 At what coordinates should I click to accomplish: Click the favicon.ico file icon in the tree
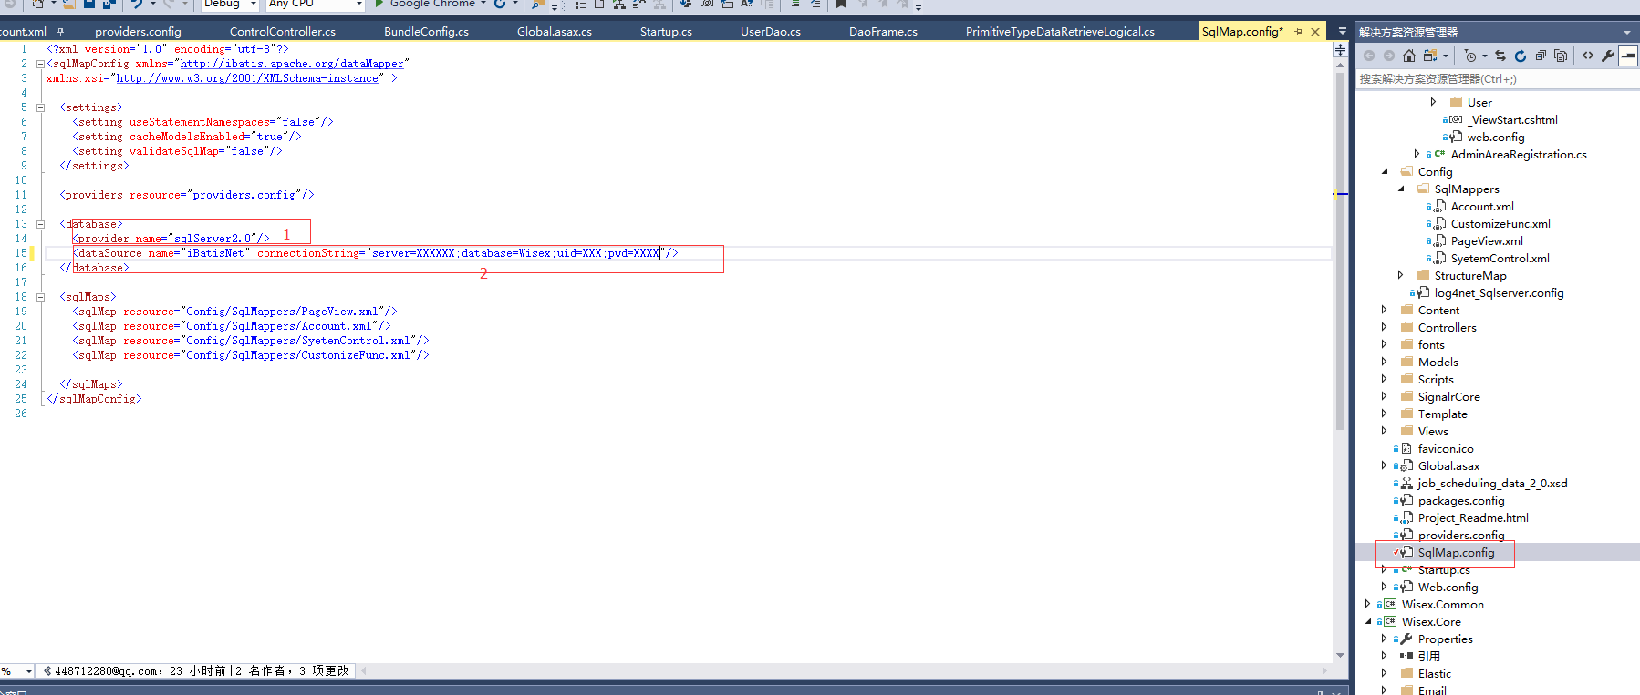pos(1407,449)
